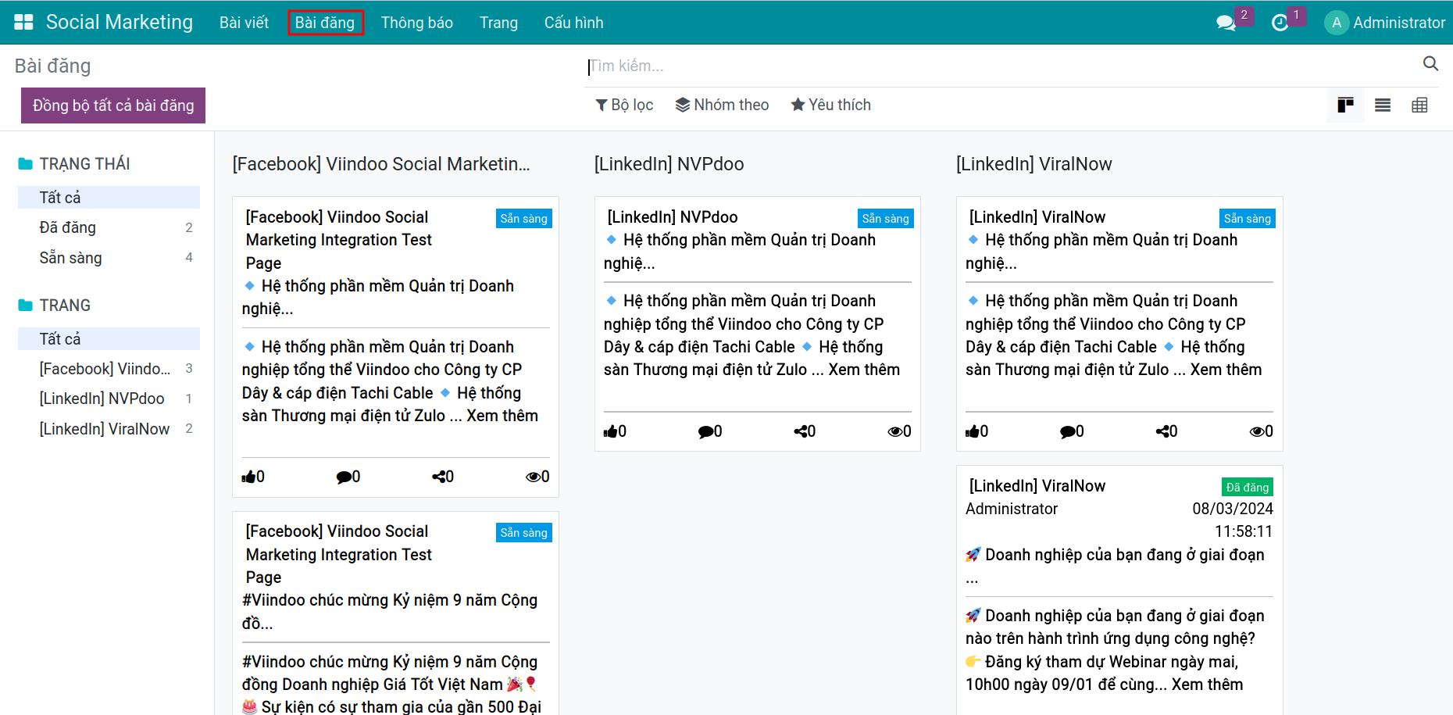Open the activities clock icon

tap(1280, 23)
